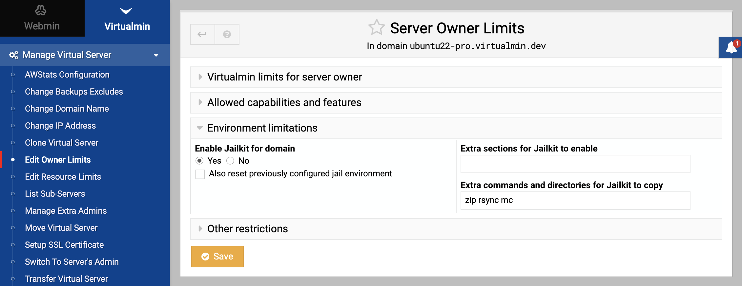Click the Webmin logo icon
Image resolution: width=742 pixels, height=286 pixels.
[x=41, y=10]
